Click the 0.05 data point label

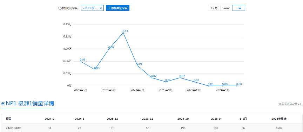tap(140, 64)
